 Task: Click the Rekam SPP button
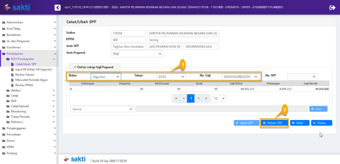274,123
